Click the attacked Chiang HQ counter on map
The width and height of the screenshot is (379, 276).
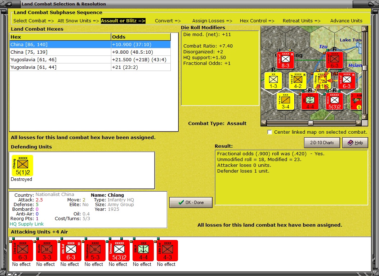[x=322, y=81]
